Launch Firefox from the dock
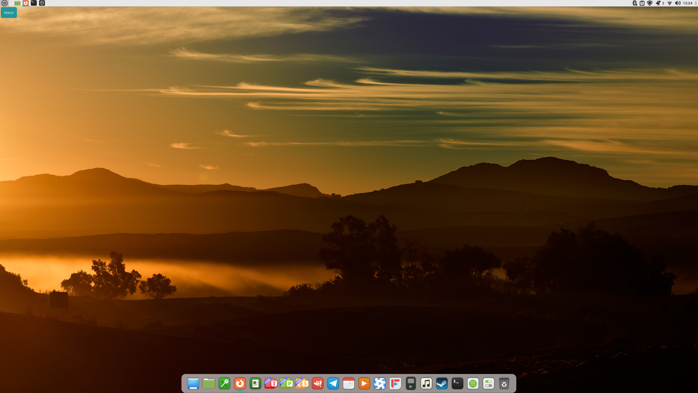Viewport: 698px width, 393px height. pyautogui.click(x=240, y=383)
